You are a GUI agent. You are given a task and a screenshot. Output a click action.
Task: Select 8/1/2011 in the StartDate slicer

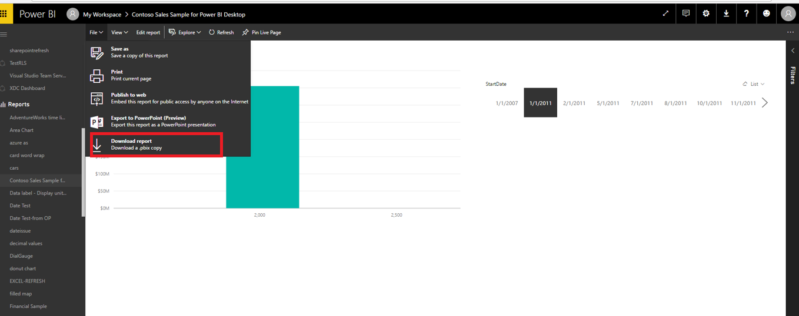[x=675, y=103]
